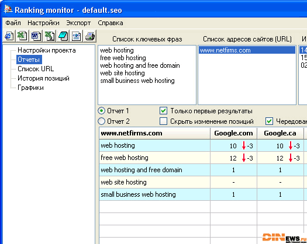Click Google.ca position 10 for web hosting
Image resolution: width=307 pixels, height=244 pixels.
click(x=280, y=146)
